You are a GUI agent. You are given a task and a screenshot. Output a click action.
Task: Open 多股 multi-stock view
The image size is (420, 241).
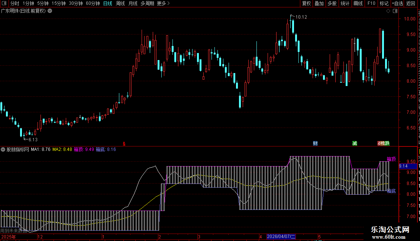point(332,3)
